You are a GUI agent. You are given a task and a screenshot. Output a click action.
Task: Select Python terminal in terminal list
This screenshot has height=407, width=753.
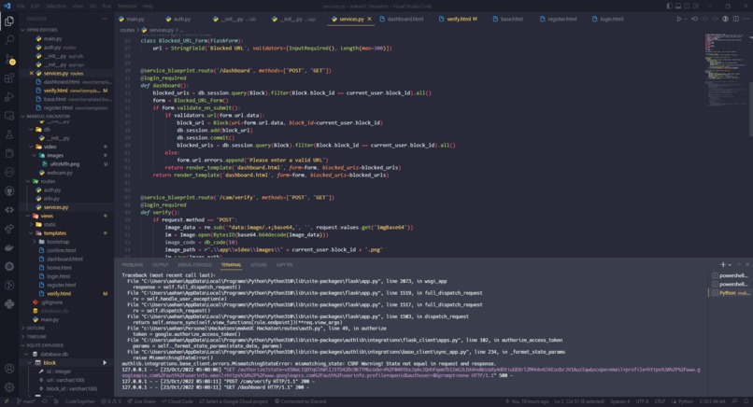pyautogui.click(x=731, y=293)
